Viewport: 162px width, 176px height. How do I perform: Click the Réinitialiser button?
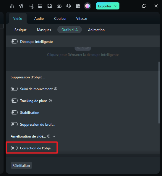pyautogui.click(x=21, y=165)
